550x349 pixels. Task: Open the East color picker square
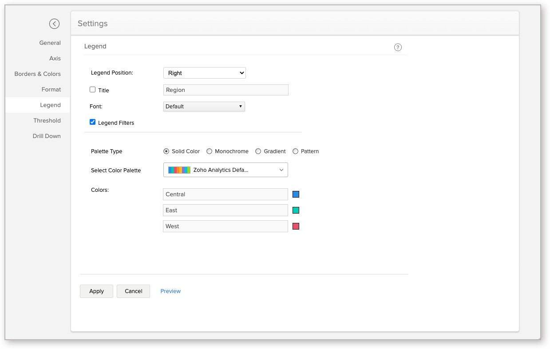click(x=296, y=210)
